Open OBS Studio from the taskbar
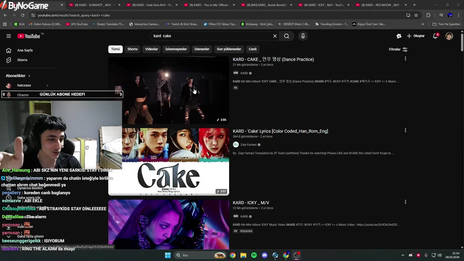This screenshot has height=261, width=464. point(297,255)
